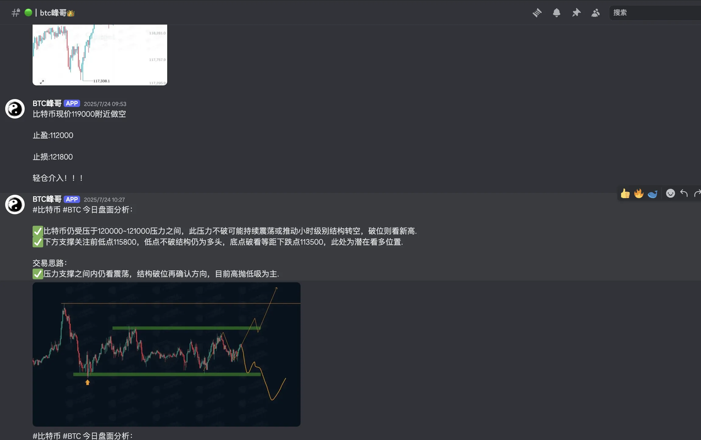Click the channel hash icon in header

coord(16,13)
